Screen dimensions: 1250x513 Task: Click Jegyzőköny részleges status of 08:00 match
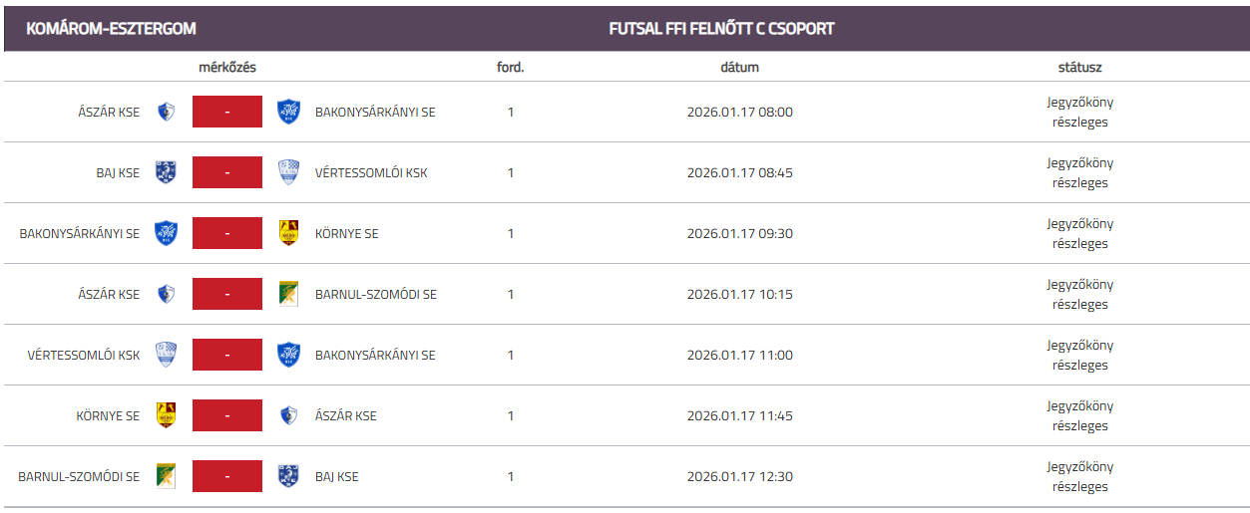[1079, 112]
